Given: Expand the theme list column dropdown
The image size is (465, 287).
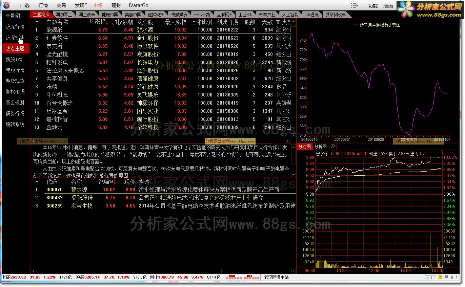Looking at the screenshot, I should tap(37, 22).
